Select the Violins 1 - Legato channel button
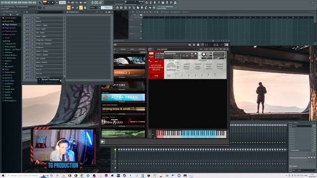This screenshot has width=317, height=178. [x=49, y=25]
